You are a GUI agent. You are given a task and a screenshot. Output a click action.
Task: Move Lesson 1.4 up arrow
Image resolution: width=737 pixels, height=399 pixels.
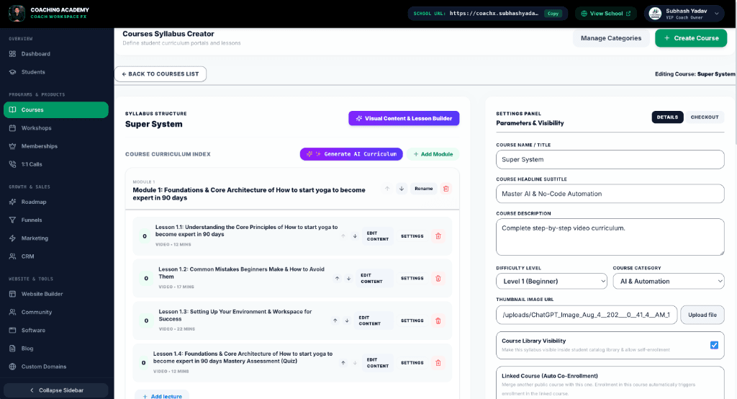click(343, 363)
